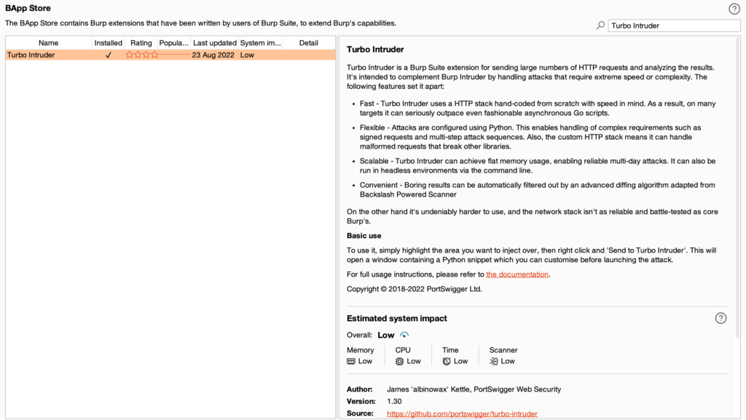The width and height of the screenshot is (746, 420).
Task: Click the Estimated system impact heading
Action: [x=397, y=318]
